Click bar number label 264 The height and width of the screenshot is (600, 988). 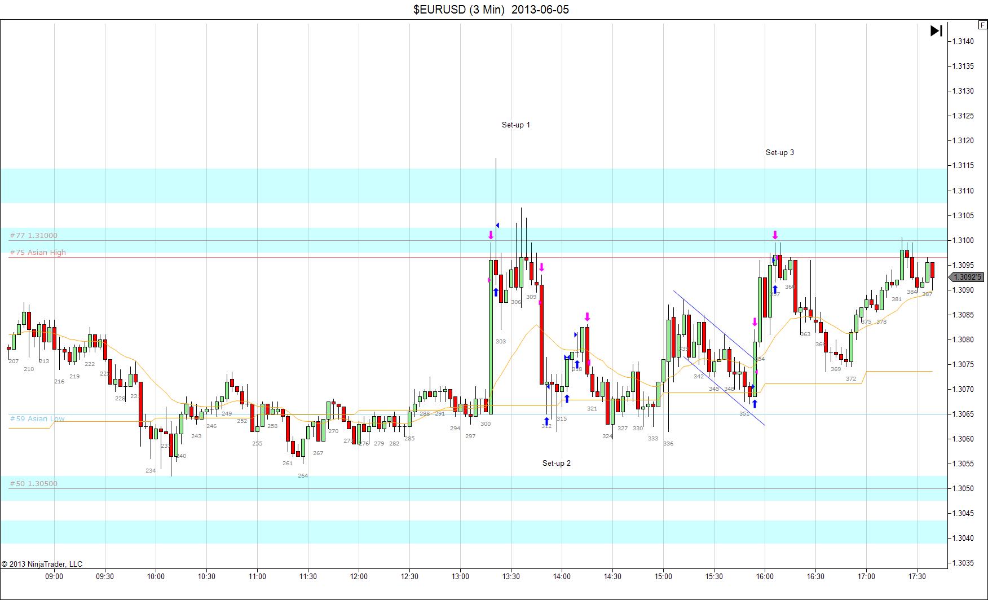click(303, 475)
